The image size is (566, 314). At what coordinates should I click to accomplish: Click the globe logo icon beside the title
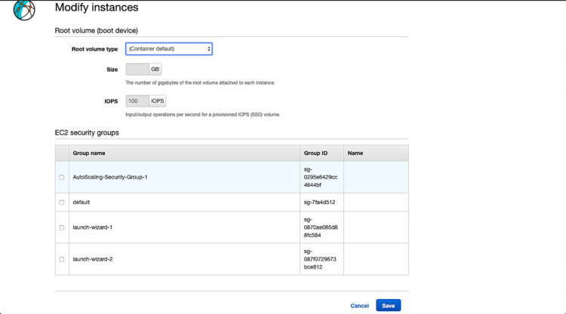(24, 10)
